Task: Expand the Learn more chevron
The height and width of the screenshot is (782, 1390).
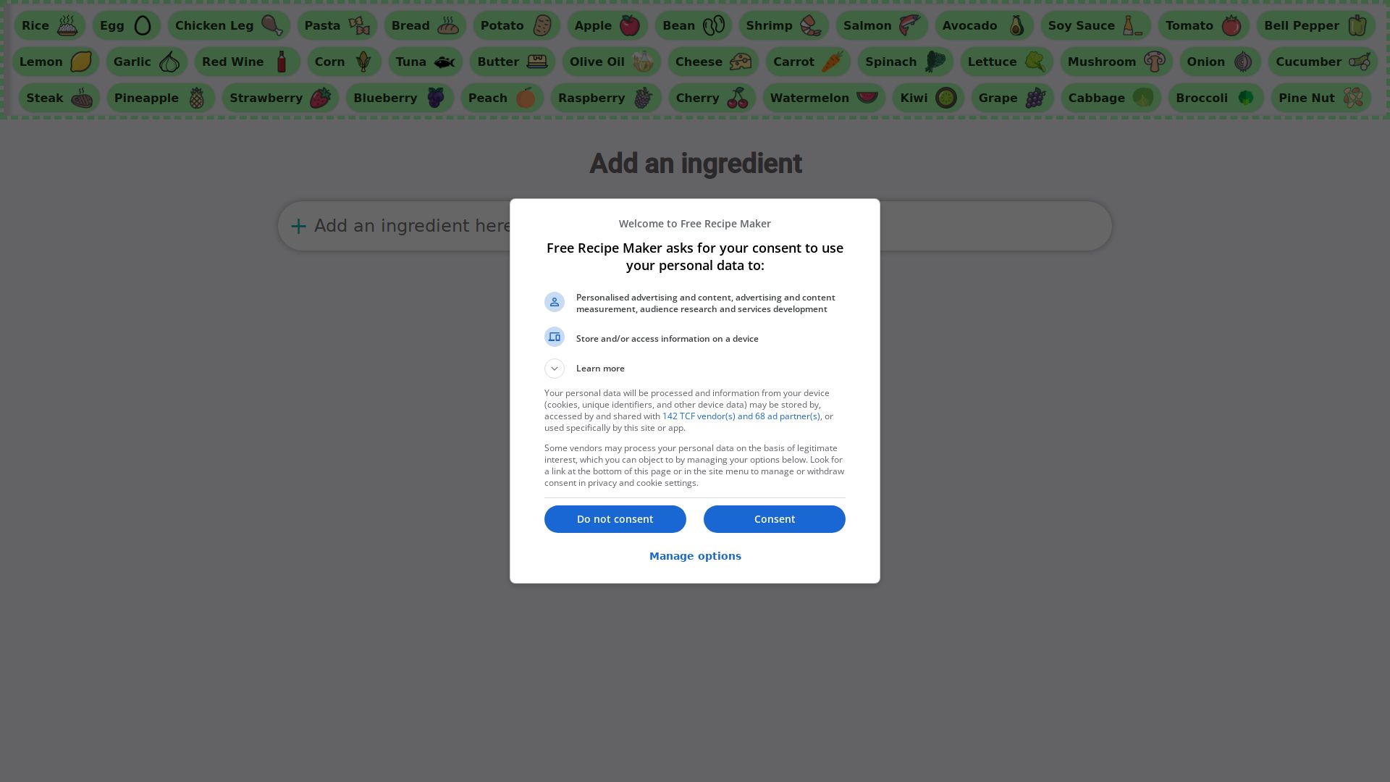Action: [555, 369]
